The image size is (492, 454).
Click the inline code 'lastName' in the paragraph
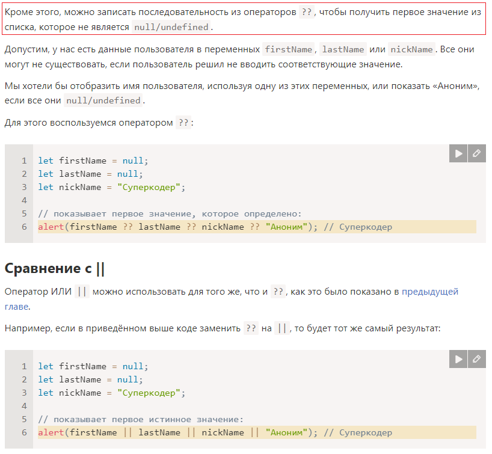tap(343, 49)
